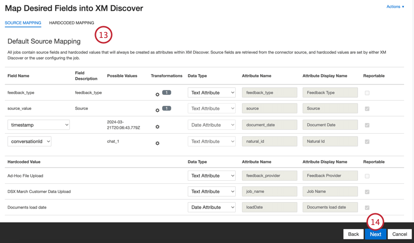
Task: Click the Feedback Type display name field
Action: point(330,92)
